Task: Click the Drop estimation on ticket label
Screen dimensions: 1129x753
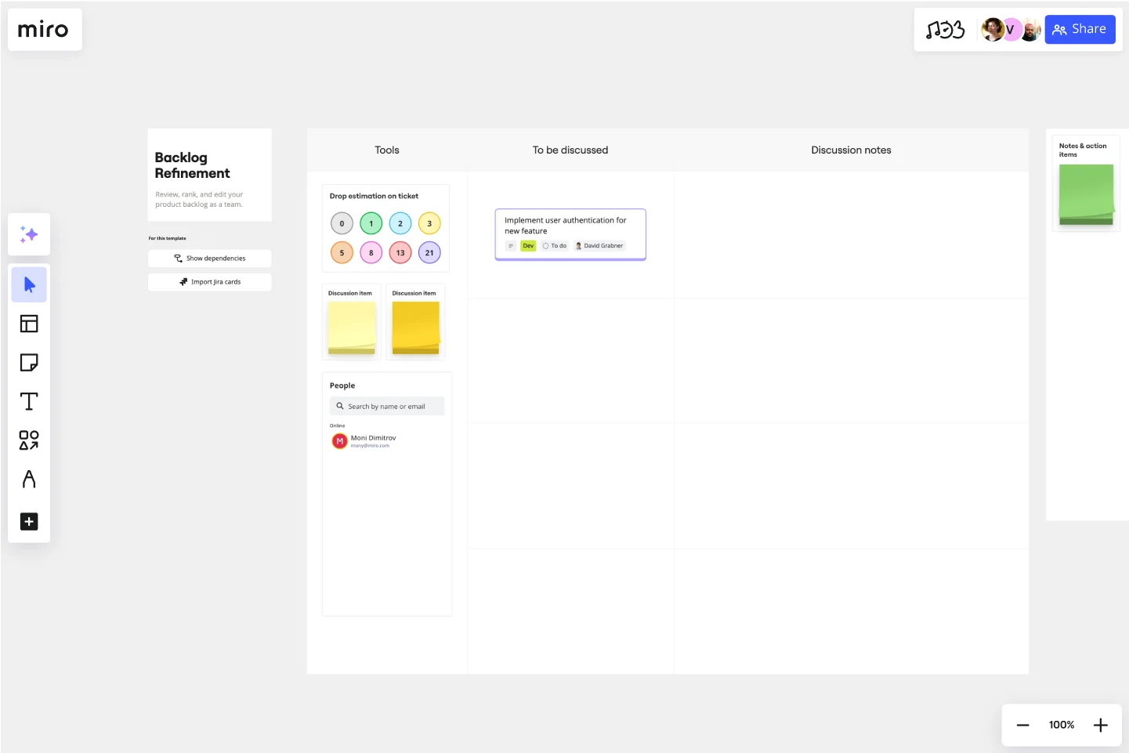Action: pyautogui.click(x=374, y=196)
